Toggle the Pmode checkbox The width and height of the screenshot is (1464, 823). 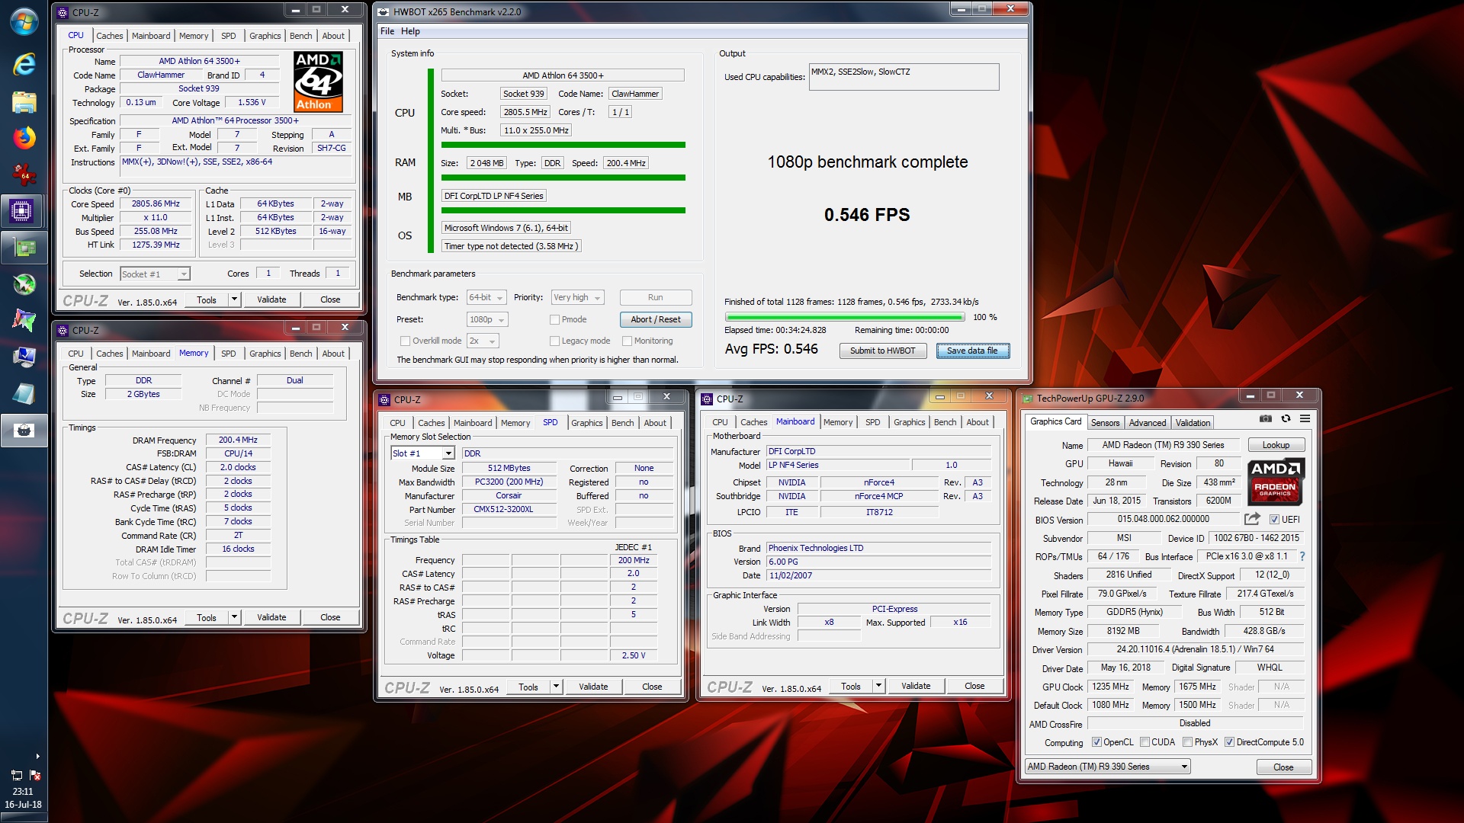(x=555, y=319)
